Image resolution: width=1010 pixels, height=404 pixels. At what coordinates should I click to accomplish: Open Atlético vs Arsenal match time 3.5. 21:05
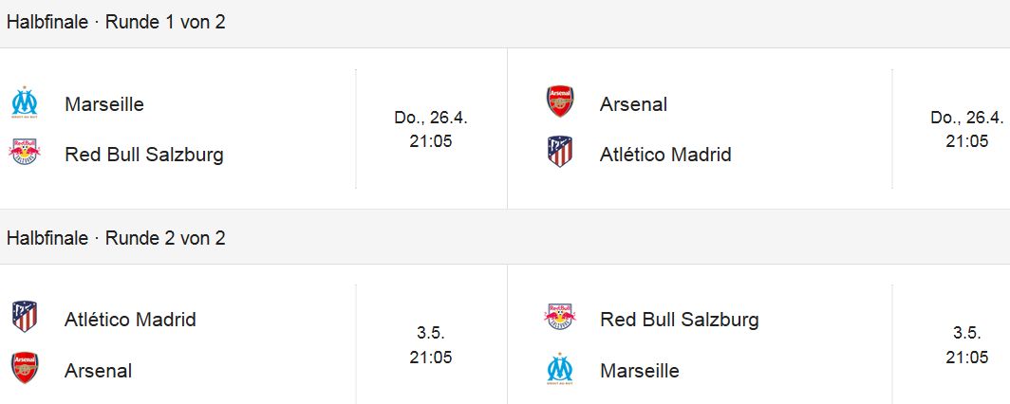pos(431,345)
